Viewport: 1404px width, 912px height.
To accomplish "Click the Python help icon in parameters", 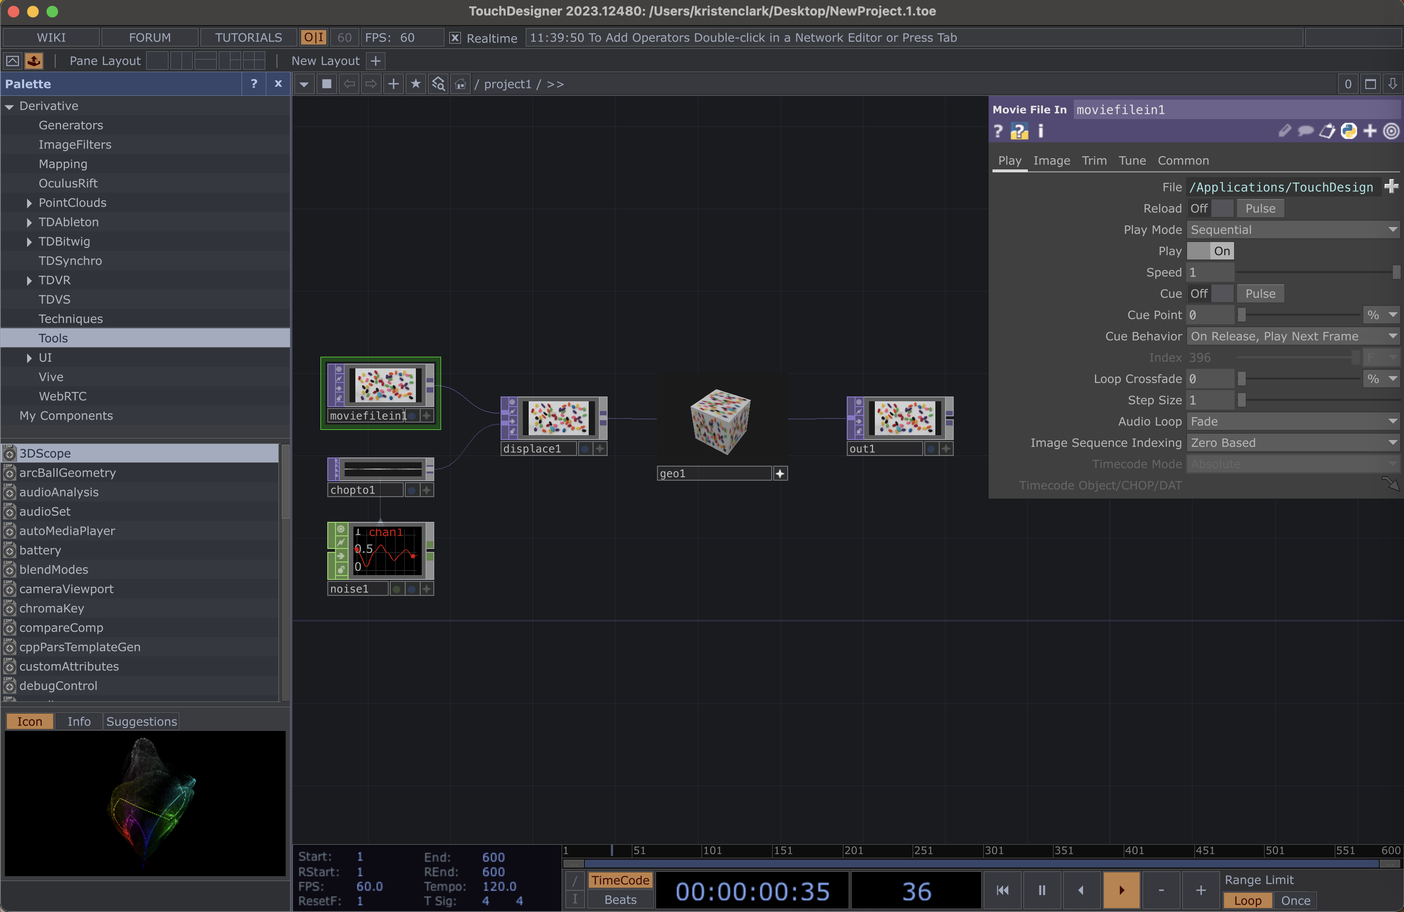I will click(x=1019, y=131).
